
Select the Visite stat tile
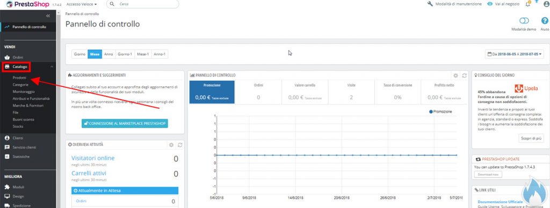tap(351, 92)
